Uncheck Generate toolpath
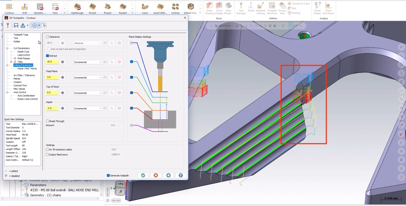This screenshot has height=206, width=406. pyautogui.click(x=108, y=176)
